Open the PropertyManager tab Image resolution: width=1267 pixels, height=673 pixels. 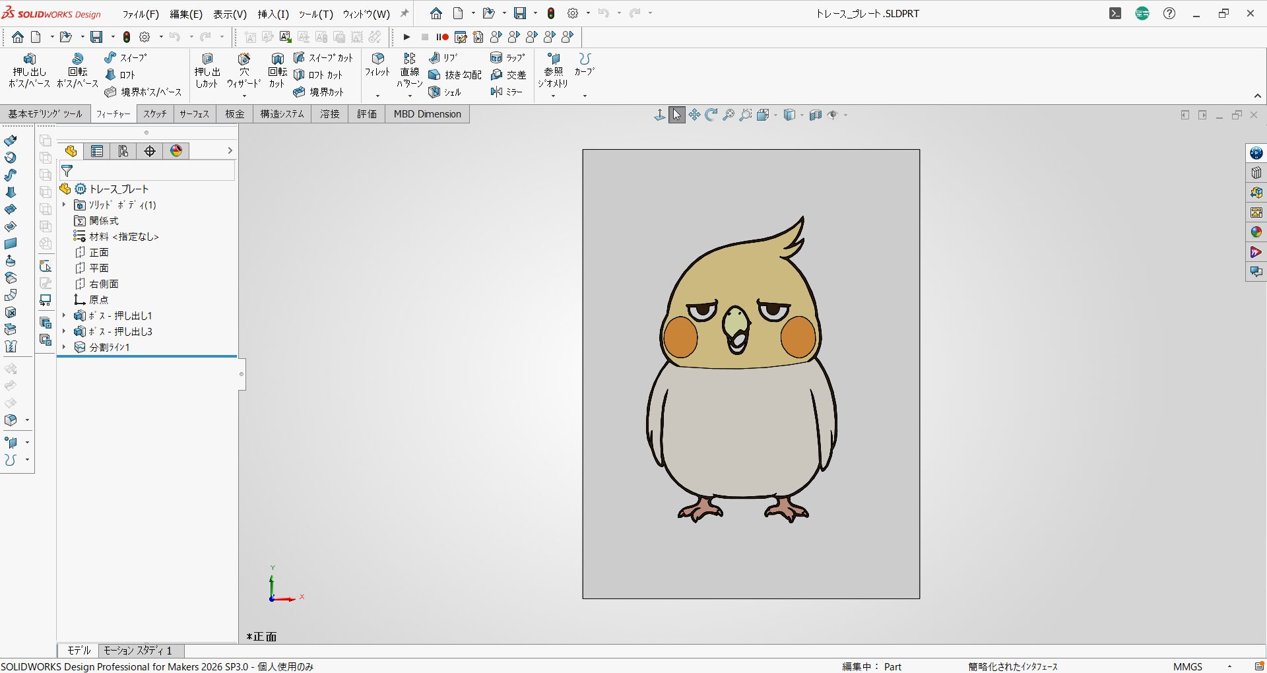click(97, 151)
